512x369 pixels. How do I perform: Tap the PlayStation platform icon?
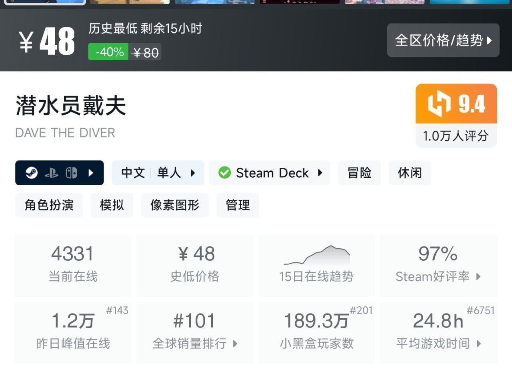[51, 173]
